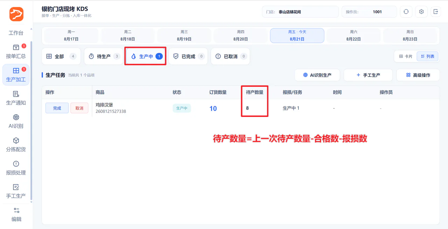Click 取消 for 鸡排汉堡 row
This screenshot has height=229, width=448.
click(79, 108)
